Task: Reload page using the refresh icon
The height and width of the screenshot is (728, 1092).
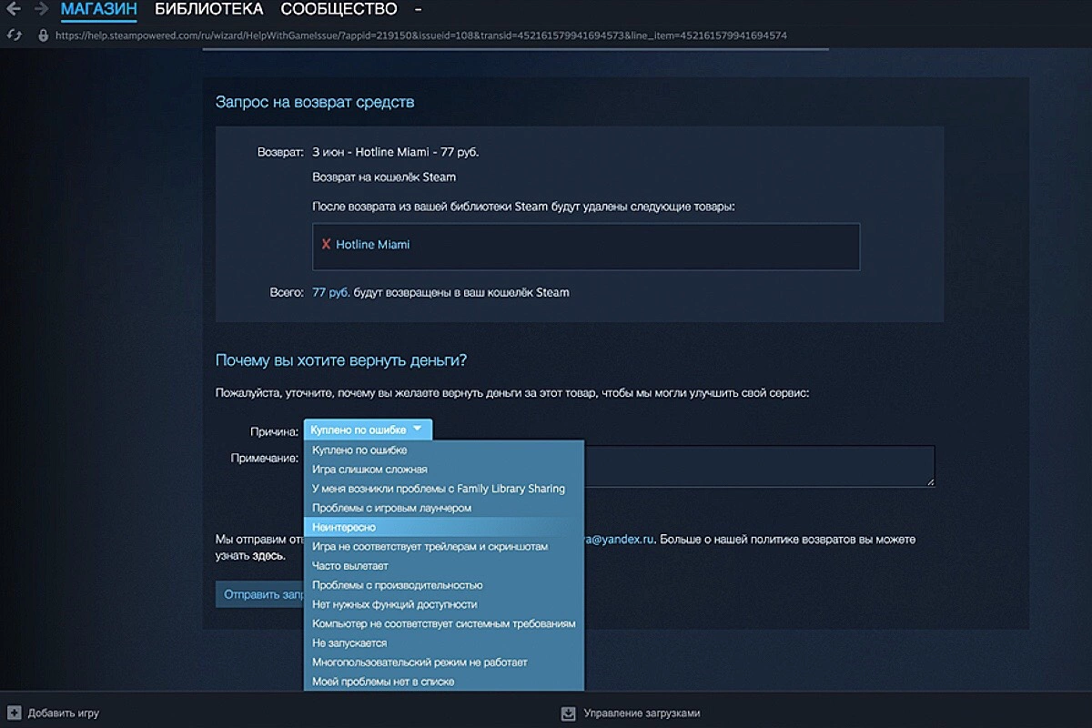Action: click(x=14, y=35)
